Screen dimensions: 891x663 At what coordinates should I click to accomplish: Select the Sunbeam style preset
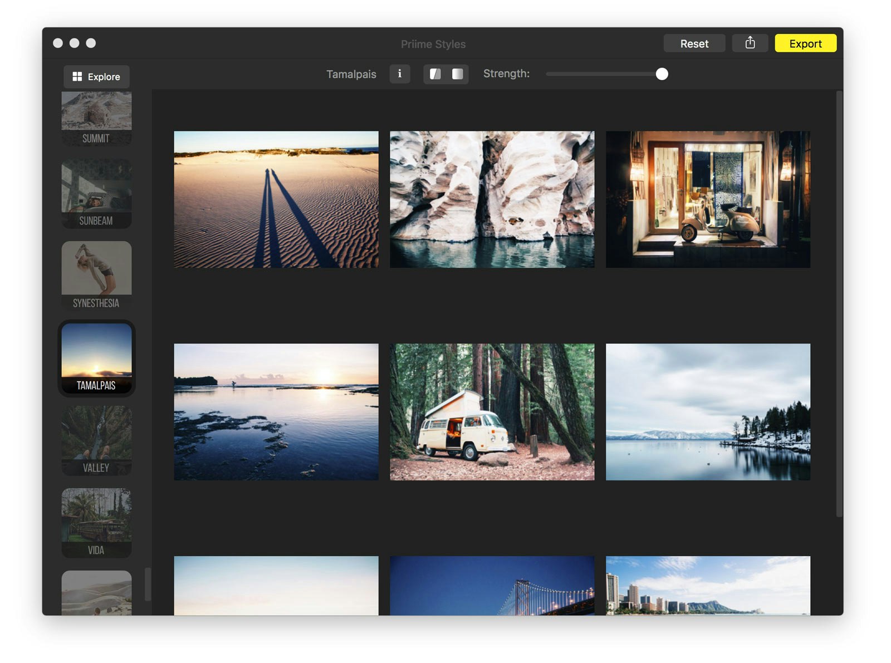(x=96, y=193)
